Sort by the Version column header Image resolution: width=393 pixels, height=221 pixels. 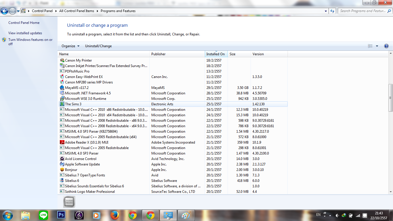pyautogui.click(x=269, y=54)
